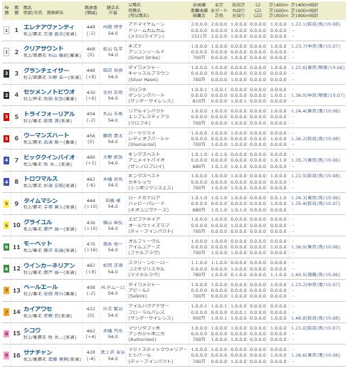This screenshot has width=348, height=368.
Task: Click the red frame 3 badge for horse 5
Action: pos(6,117)
